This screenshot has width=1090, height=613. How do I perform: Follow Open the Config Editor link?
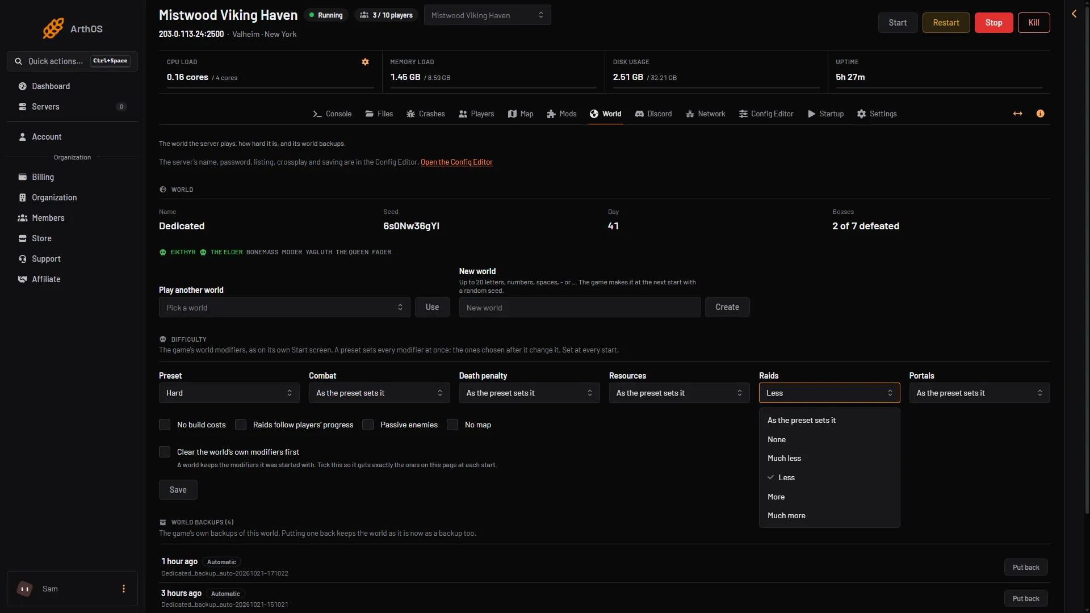pyautogui.click(x=456, y=162)
